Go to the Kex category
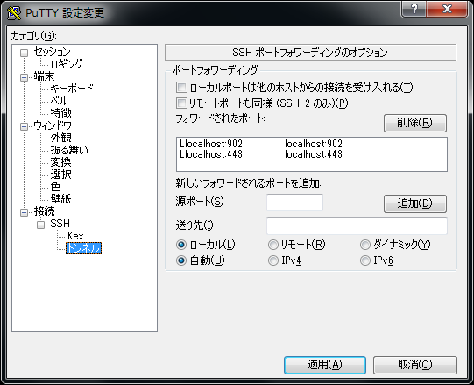 tap(75, 236)
